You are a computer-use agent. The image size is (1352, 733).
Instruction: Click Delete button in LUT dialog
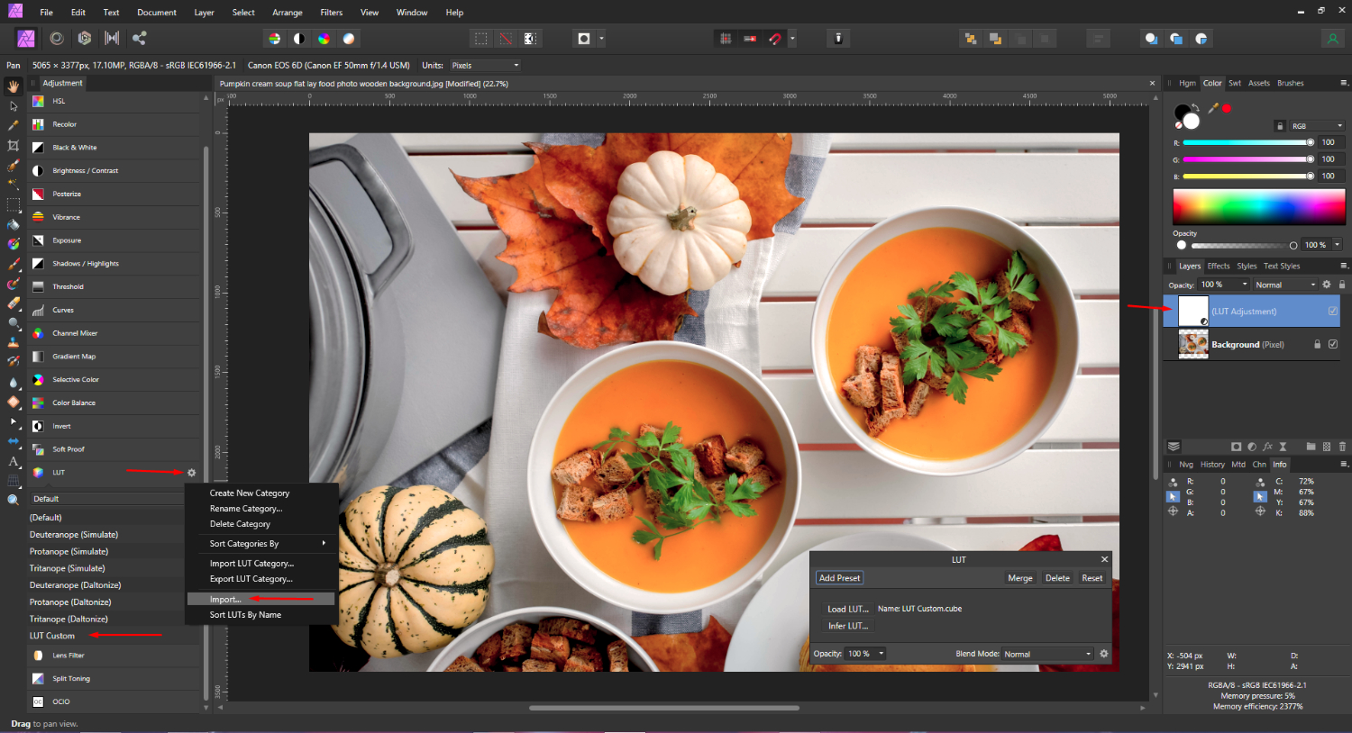click(1057, 578)
